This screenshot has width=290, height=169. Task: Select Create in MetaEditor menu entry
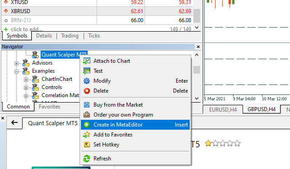136,125
